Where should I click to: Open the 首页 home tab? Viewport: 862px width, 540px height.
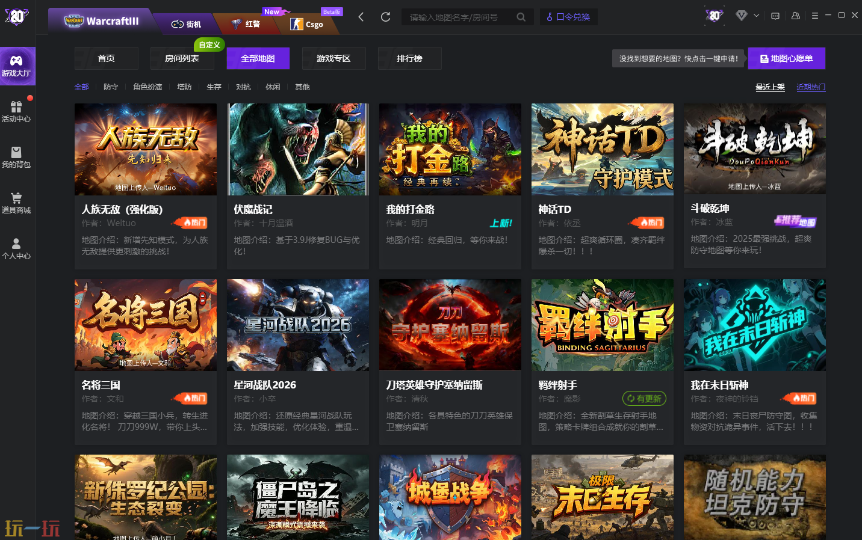(107, 58)
